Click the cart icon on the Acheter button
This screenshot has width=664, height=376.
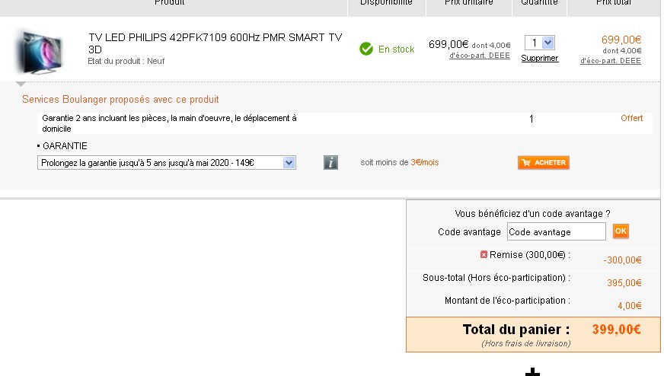click(x=526, y=163)
